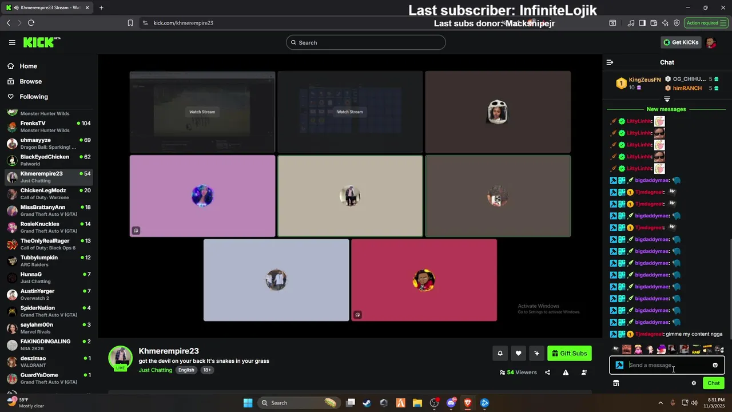The height and width of the screenshot is (412, 732).
Task: Click the KICK logo
Action: 42,42
